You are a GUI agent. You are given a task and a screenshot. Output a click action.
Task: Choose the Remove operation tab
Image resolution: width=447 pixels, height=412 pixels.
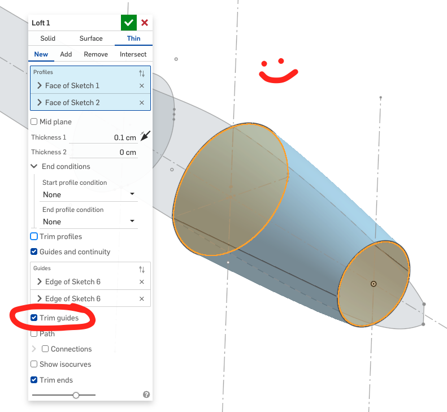tap(96, 54)
